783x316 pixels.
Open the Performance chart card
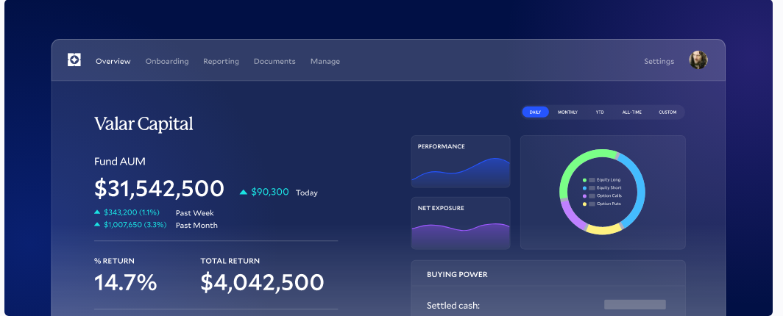point(461,162)
